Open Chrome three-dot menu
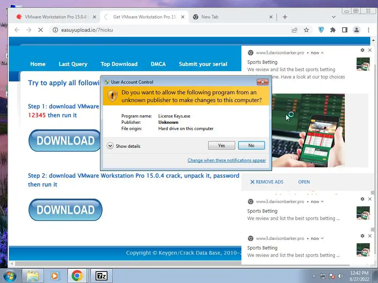The image size is (378, 283). pyautogui.click(x=368, y=30)
